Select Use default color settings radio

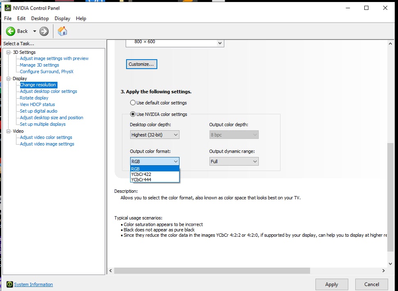coord(133,103)
